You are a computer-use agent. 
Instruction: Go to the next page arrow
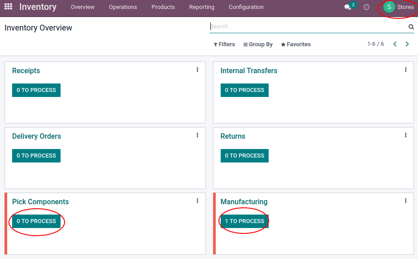tap(407, 44)
